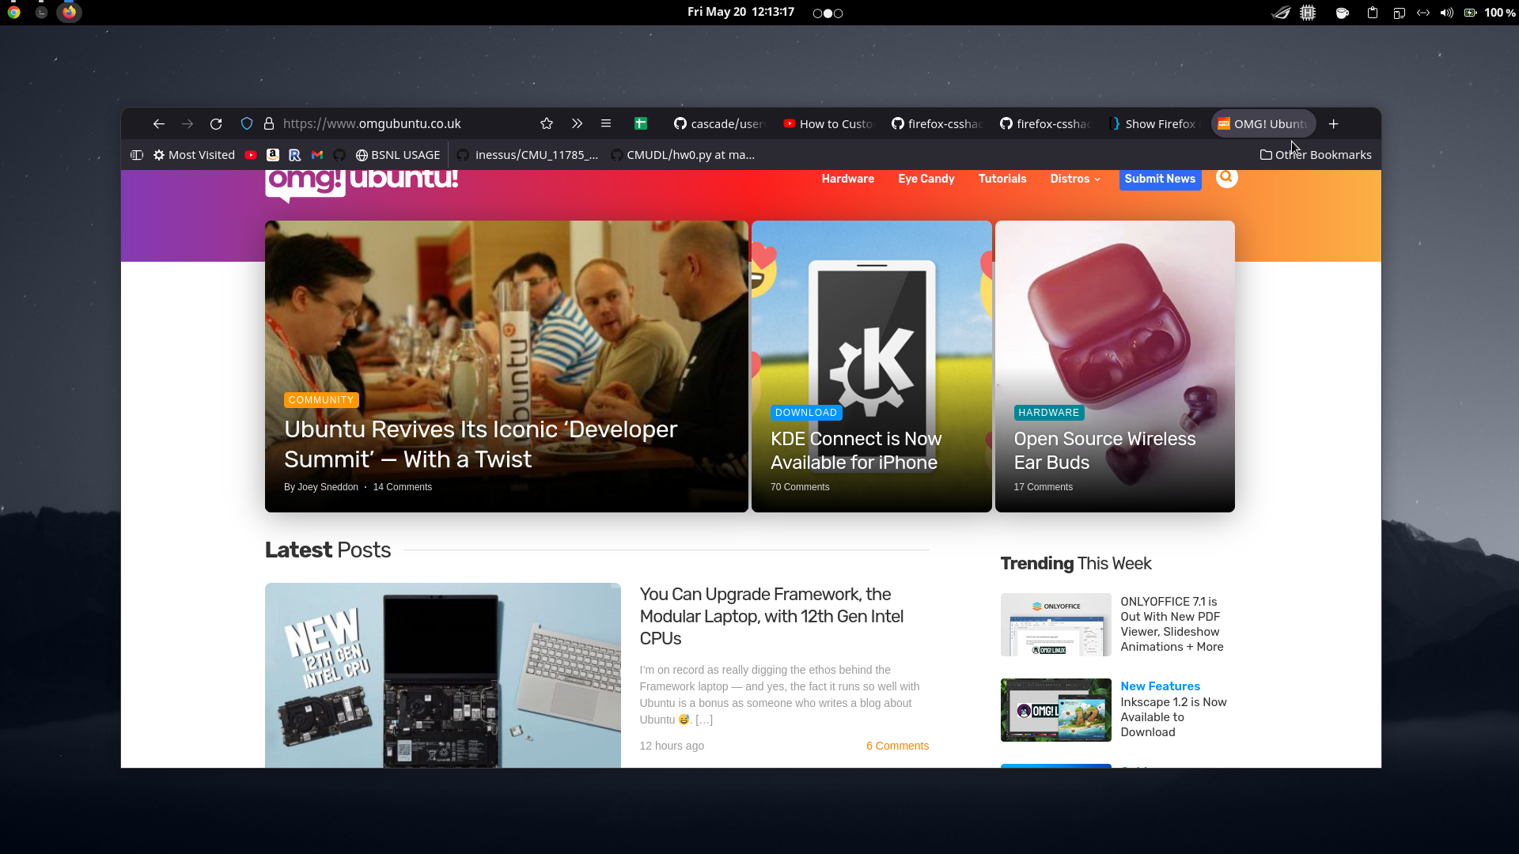Toggle the caffeine coffee cup indicator

click(1342, 13)
